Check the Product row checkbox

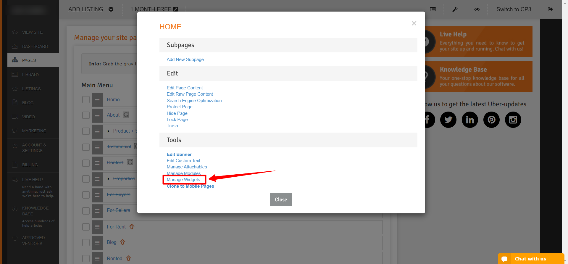click(x=86, y=131)
